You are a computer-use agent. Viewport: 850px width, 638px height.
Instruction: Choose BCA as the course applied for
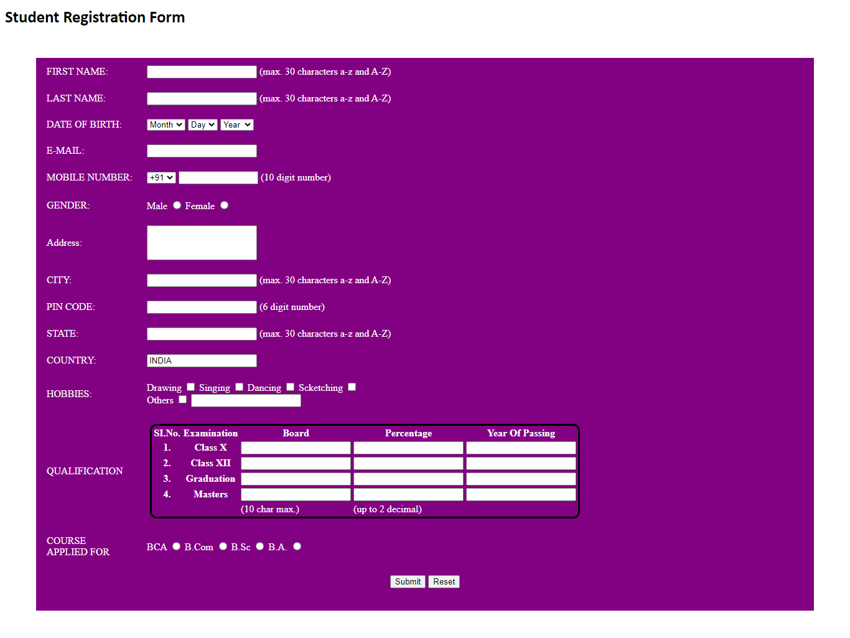click(177, 547)
